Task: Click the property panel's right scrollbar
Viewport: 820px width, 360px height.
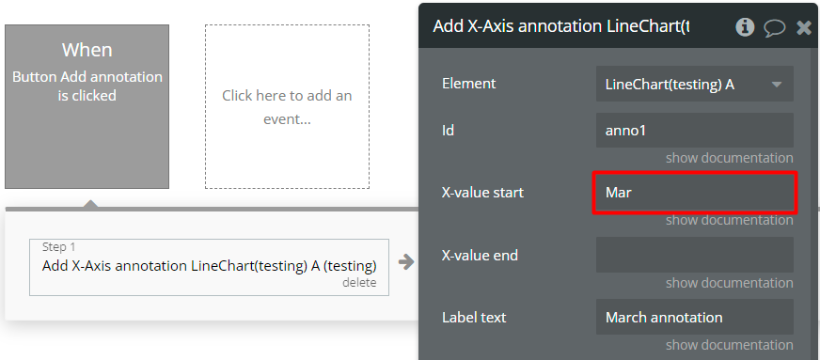Action: pos(814,204)
